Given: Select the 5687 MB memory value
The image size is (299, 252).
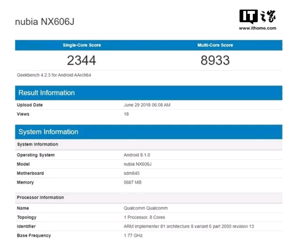Looking at the screenshot, I should tap(133, 182).
